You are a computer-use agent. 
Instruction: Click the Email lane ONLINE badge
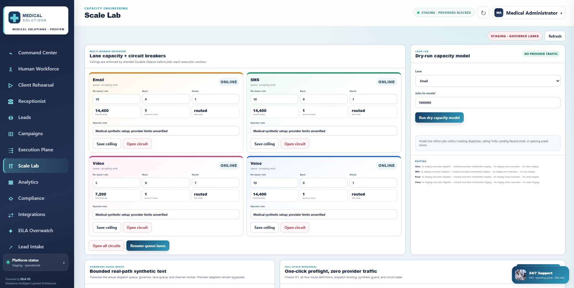coord(228,82)
